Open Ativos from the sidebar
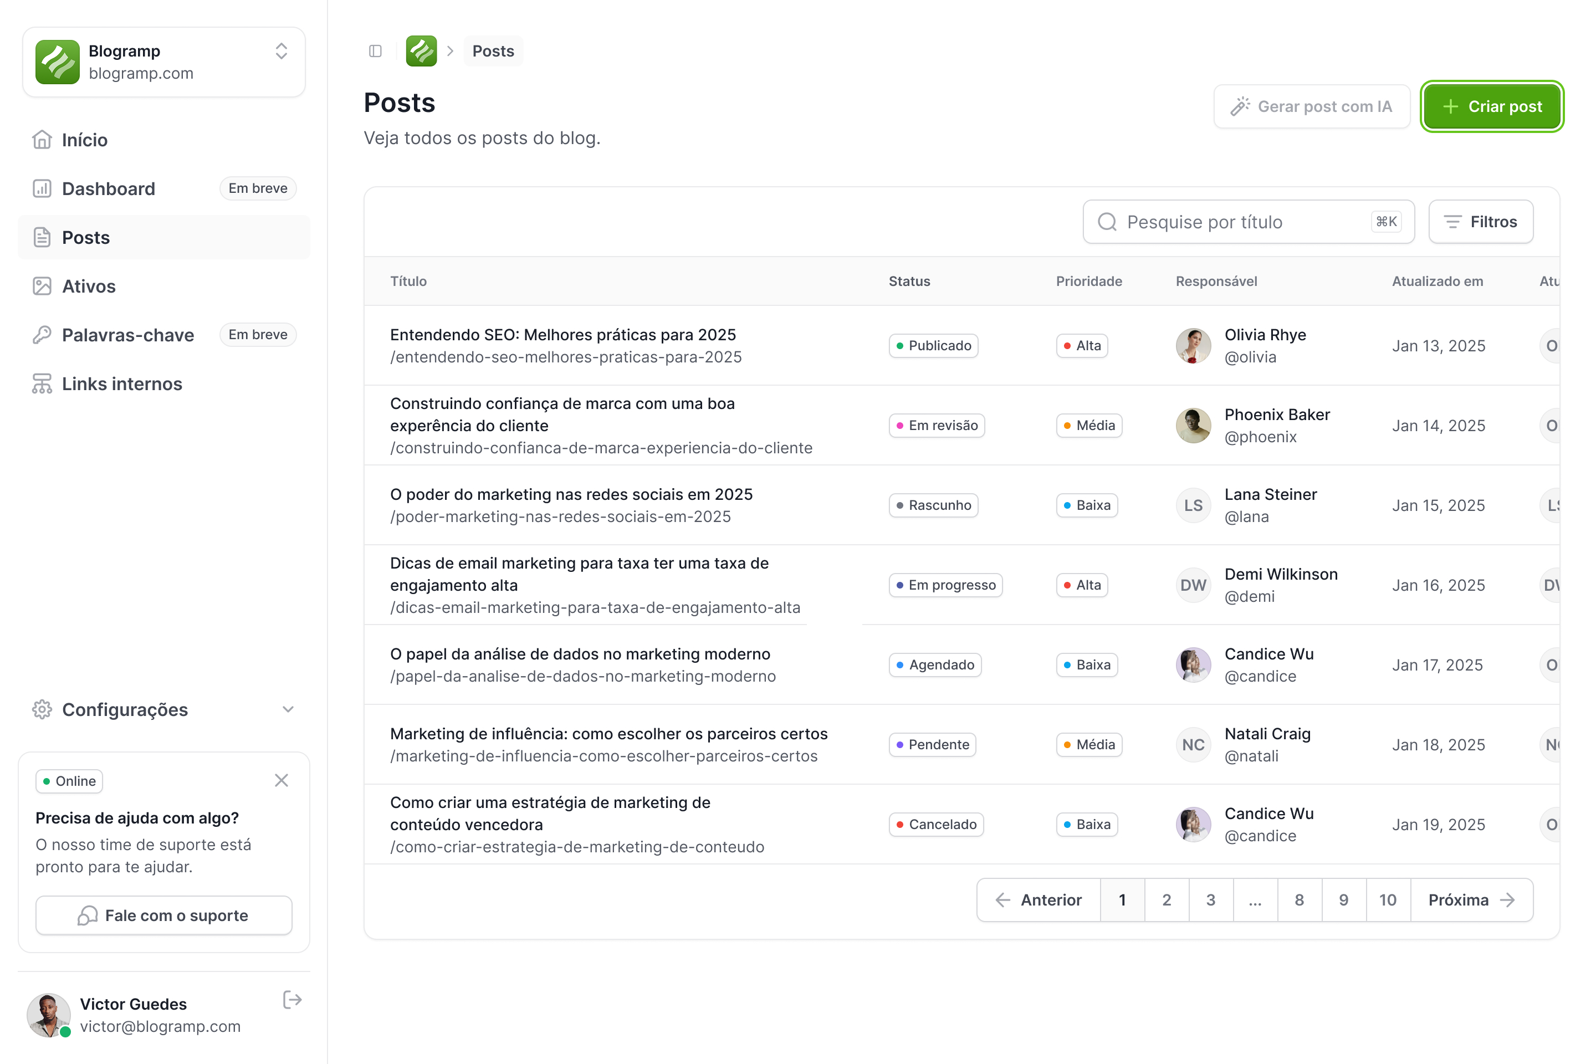Screen dimensions: 1596x1064 [x=88, y=286]
